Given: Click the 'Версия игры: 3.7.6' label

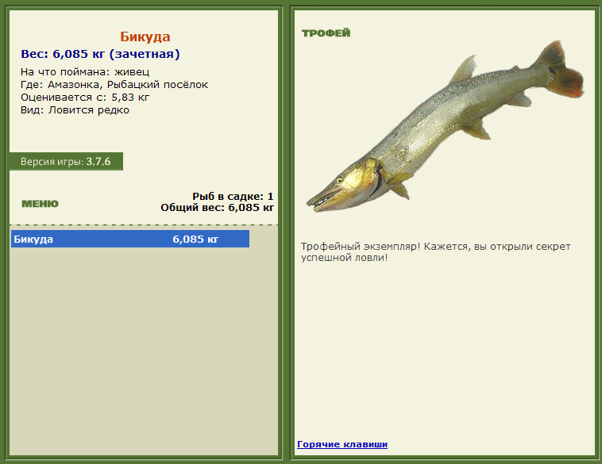Looking at the screenshot, I should pos(66,162).
